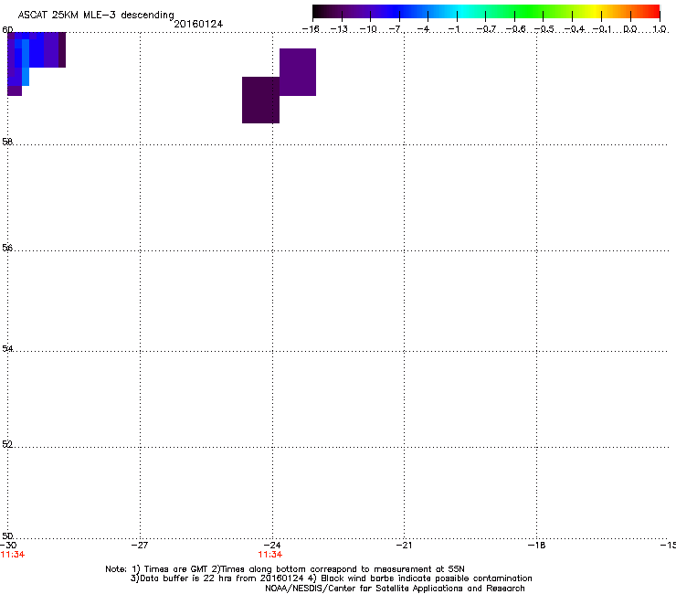Click the -0.6 label on the color bar
Image resolution: width=676 pixels, height=594 pixels.
515,29
